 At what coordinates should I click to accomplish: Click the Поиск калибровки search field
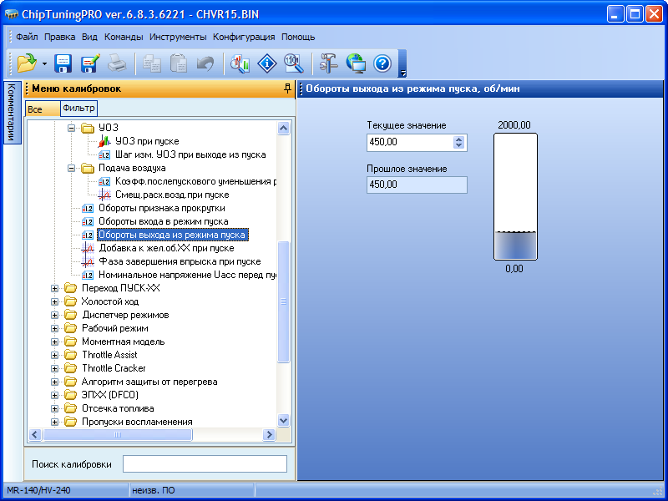205,464
